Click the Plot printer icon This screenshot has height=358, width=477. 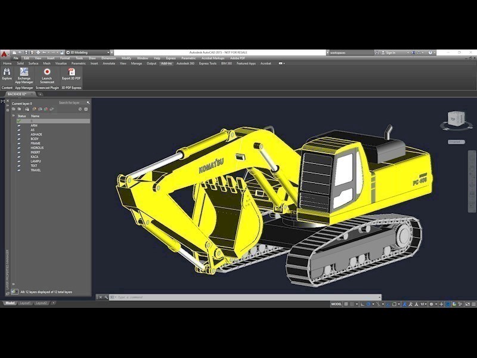(x=38, y=53)
